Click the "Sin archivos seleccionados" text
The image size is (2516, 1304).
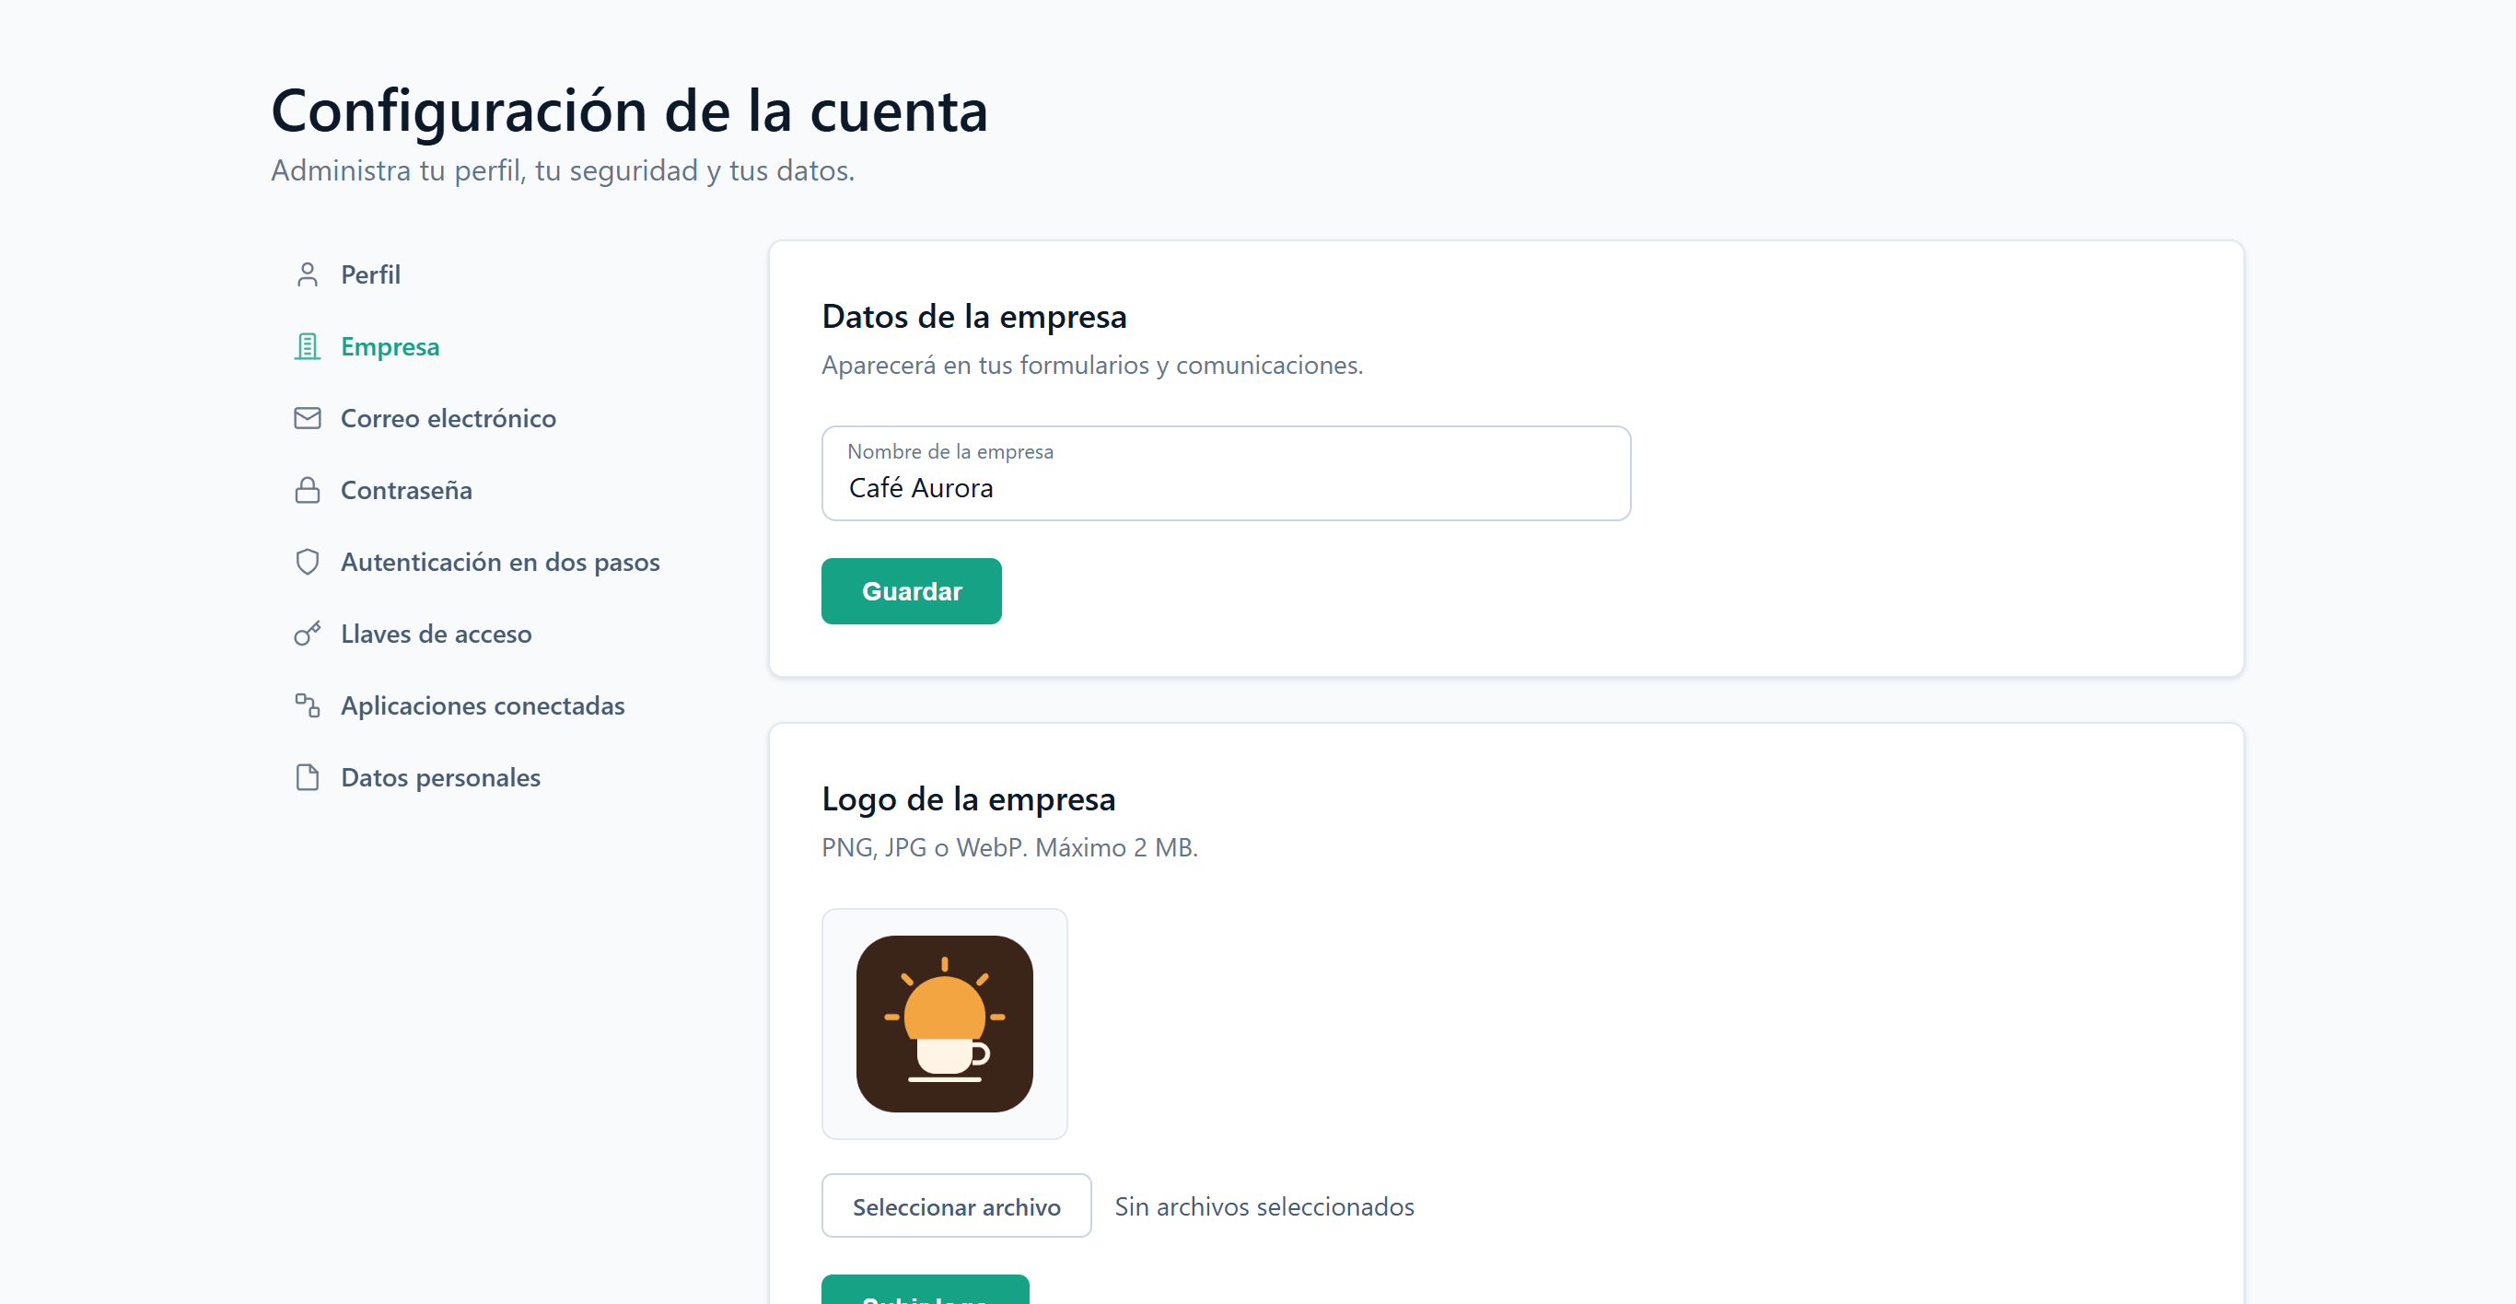click(1264, 1206)
